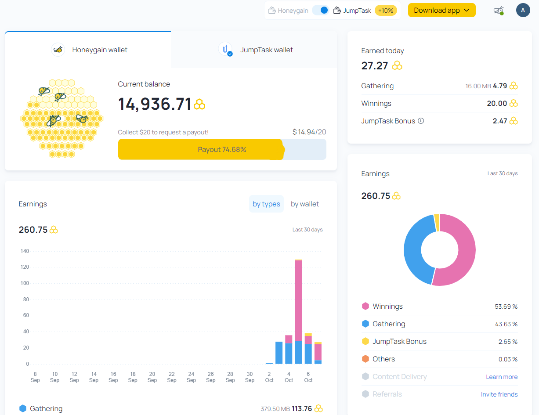The width and height of the screenshot is (539, 415).
Task: Open the Download app dropdown
Action: [442, 10]
